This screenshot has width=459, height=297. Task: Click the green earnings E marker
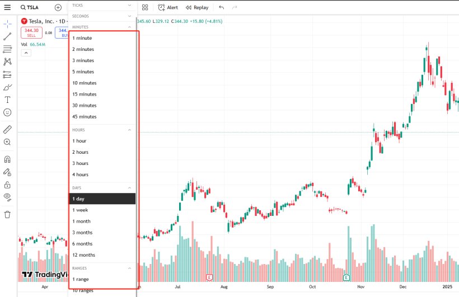346,277
